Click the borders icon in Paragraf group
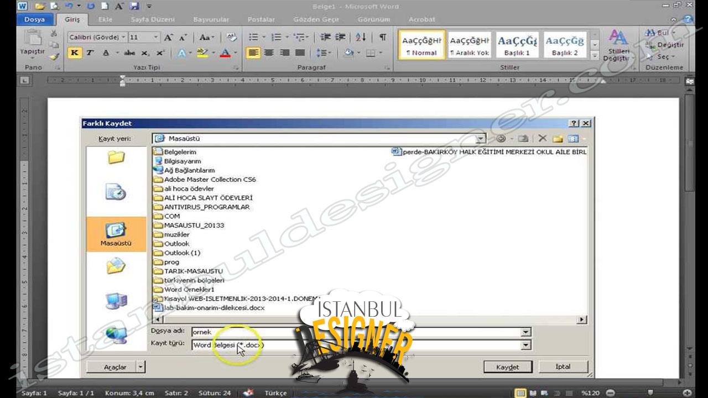Screen dimensions: 708x398 [x=371, y=53]
